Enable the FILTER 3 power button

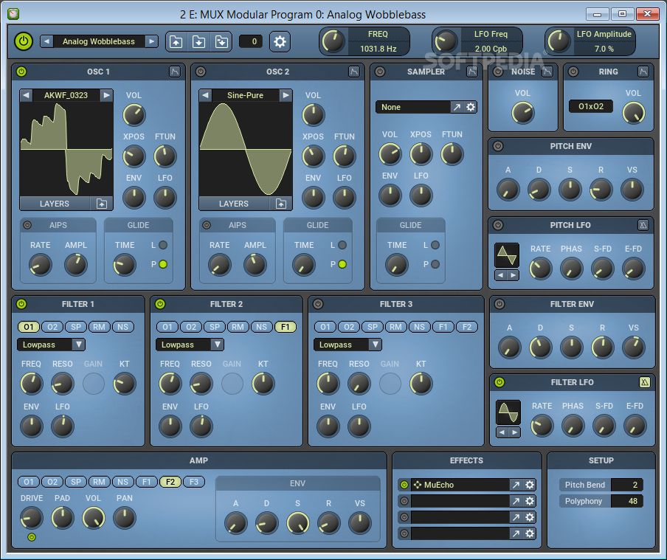[318, 304]
